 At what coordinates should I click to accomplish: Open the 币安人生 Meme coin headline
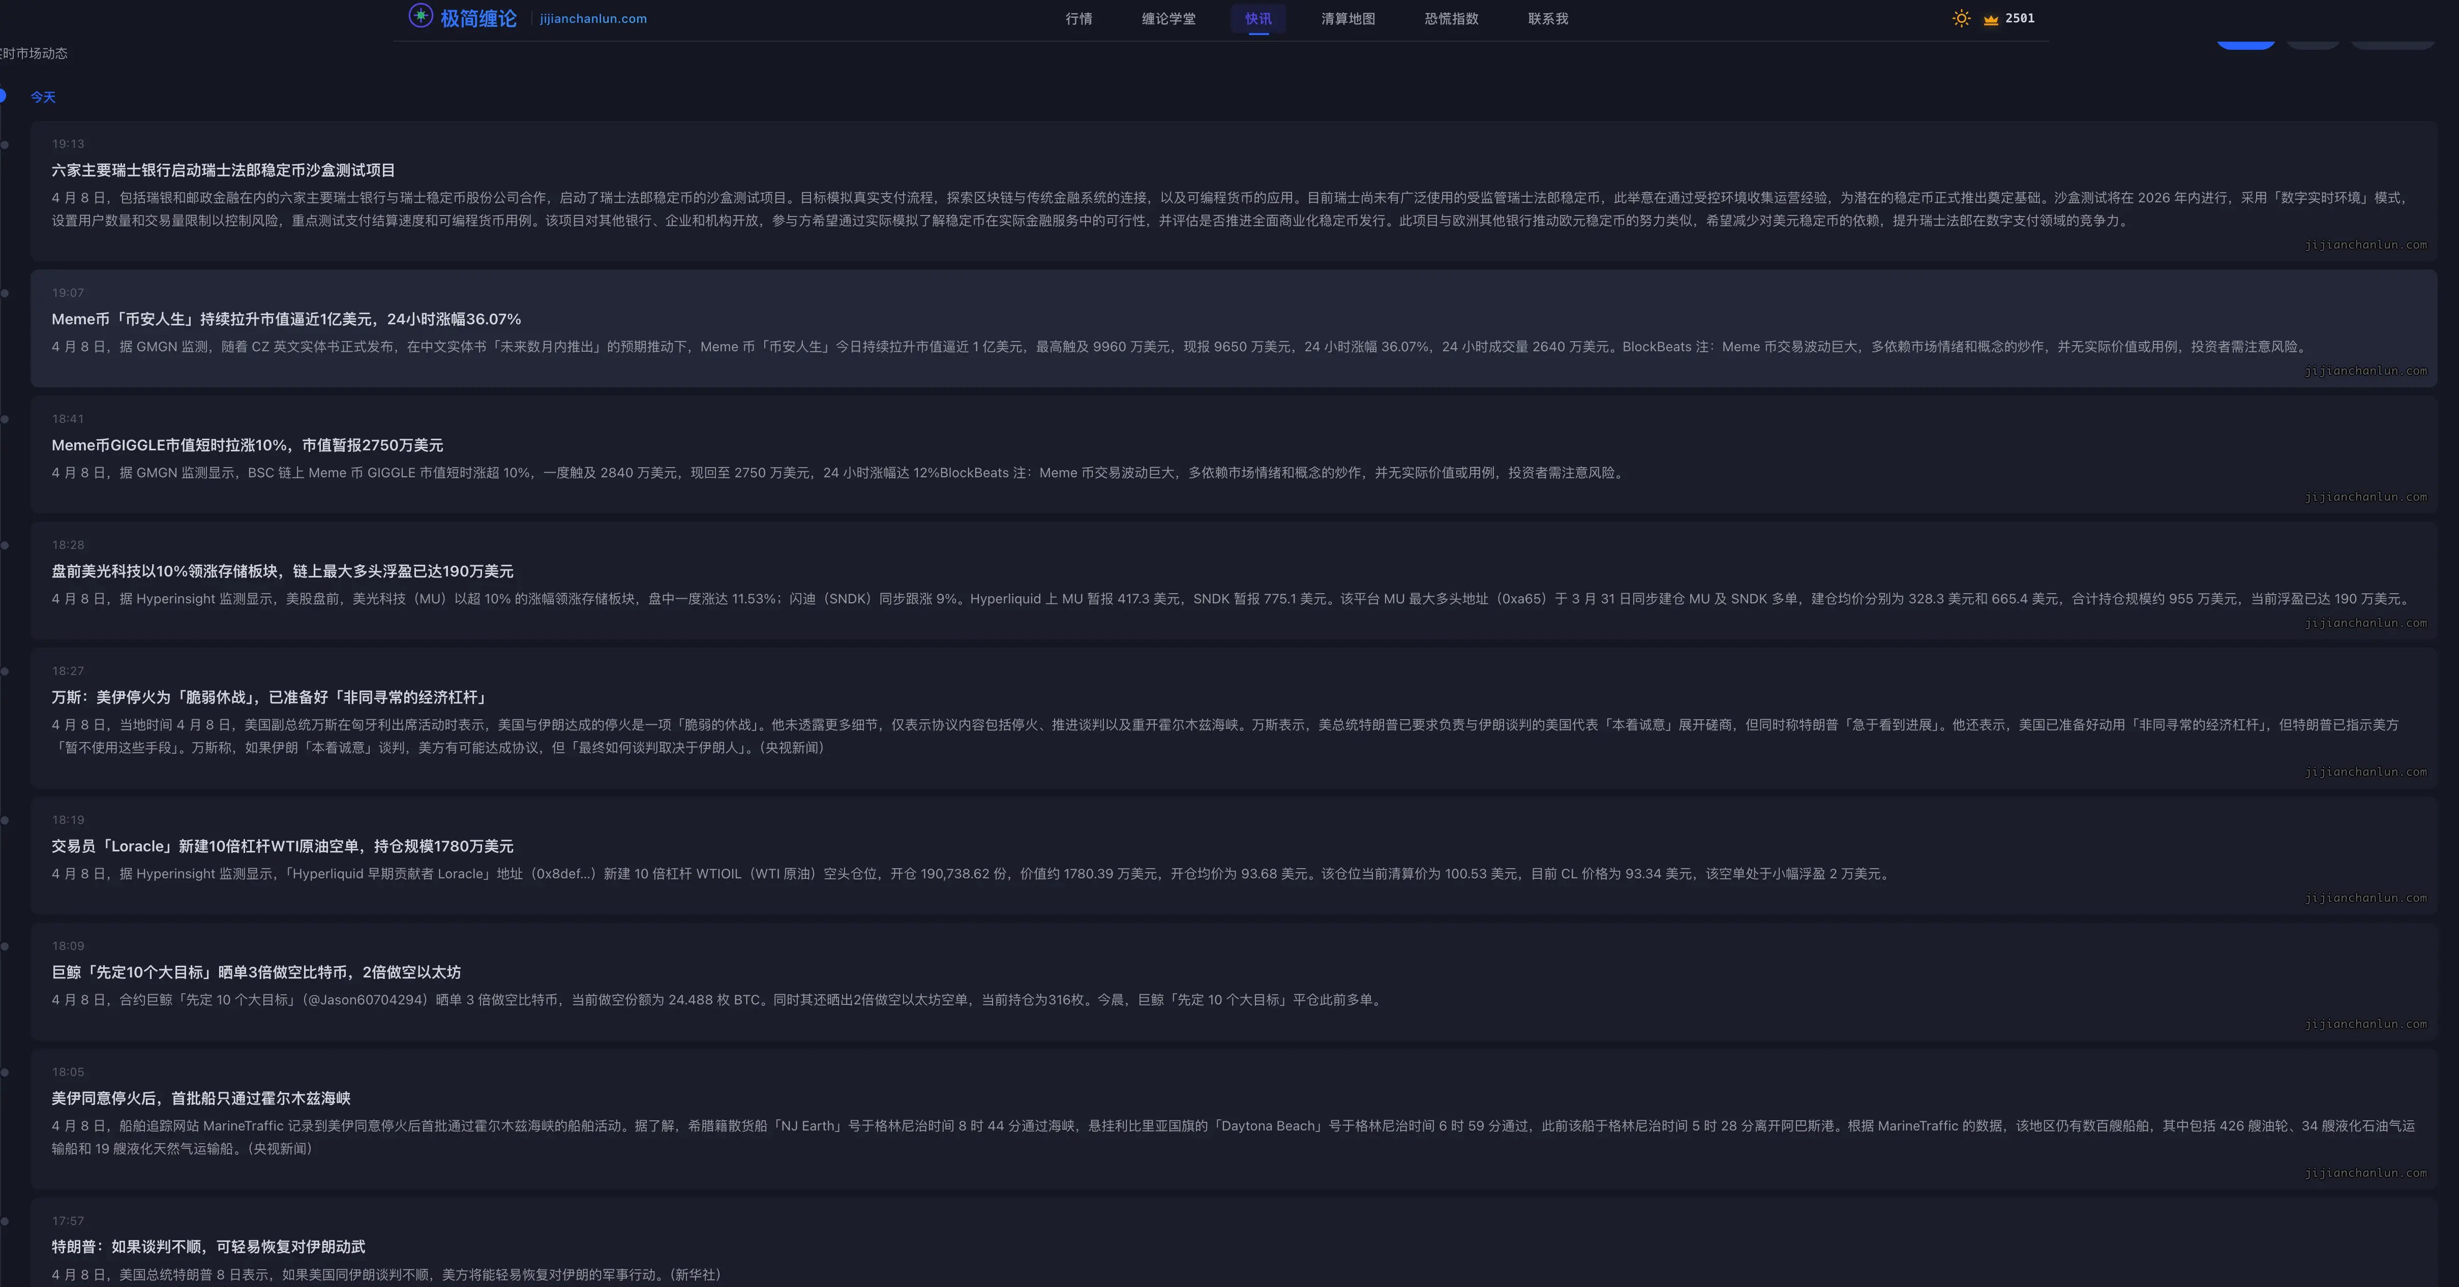(285, 320)
